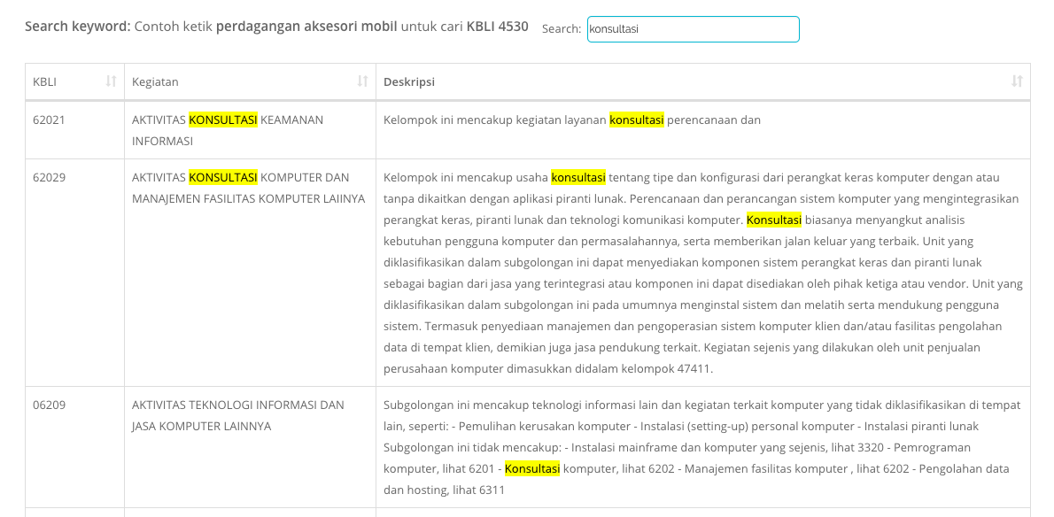Click the Deskripsi column header label

click(408, 82)
